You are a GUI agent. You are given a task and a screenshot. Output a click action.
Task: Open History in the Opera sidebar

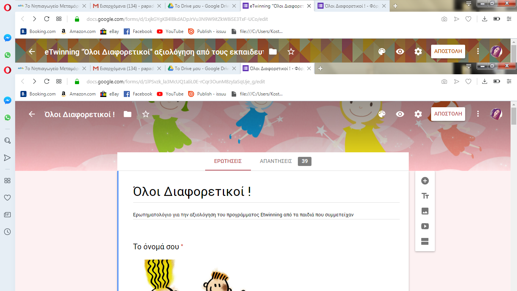(x=7, y=232)
